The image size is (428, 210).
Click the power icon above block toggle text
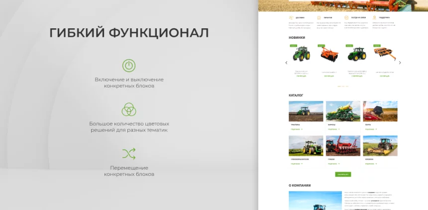pyautogui.click(x=129, y=66)
